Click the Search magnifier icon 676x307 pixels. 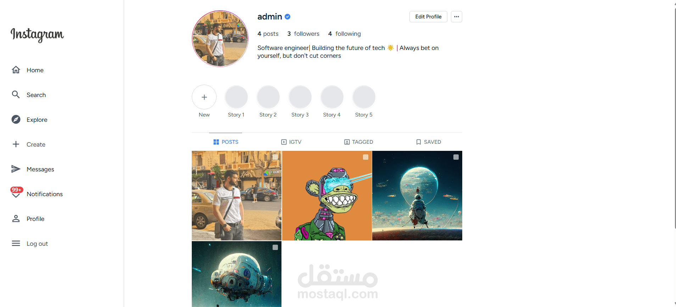click(x=16, y=95)
